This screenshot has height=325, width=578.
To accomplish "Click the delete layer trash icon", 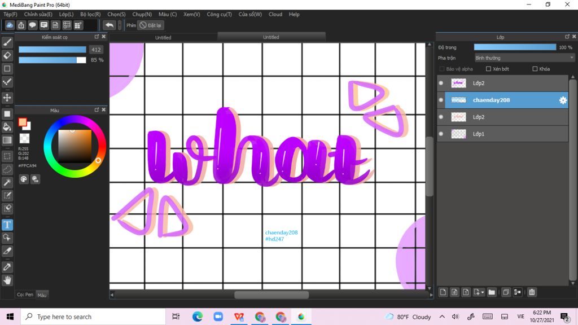I will pyautogui.click(x=532, y=292).
